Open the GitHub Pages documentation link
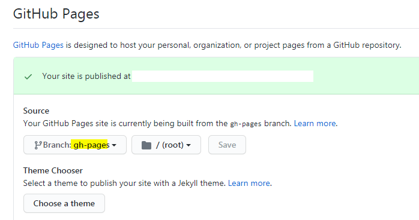419x220 pixels. 38,45
